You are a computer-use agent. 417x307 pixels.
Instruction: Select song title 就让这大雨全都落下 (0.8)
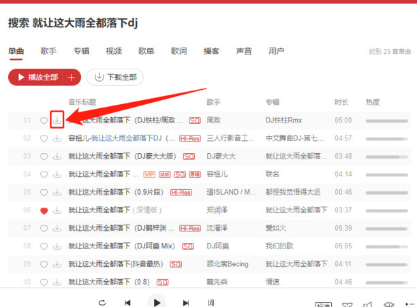click(109, 282)
